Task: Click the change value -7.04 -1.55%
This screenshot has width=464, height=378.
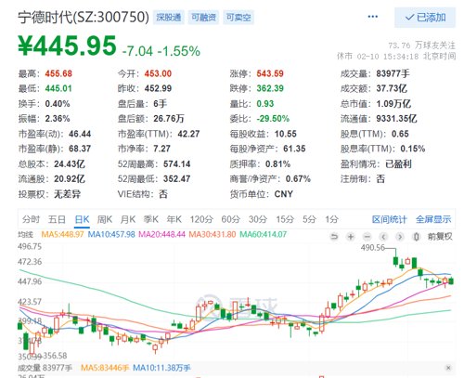Action: [x=161, y=51]
